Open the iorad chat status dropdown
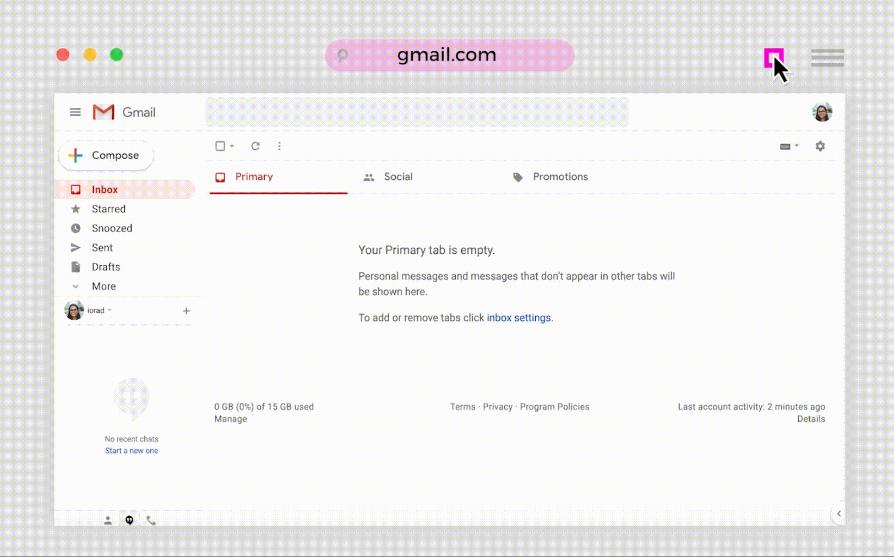 tap(110, 310)
